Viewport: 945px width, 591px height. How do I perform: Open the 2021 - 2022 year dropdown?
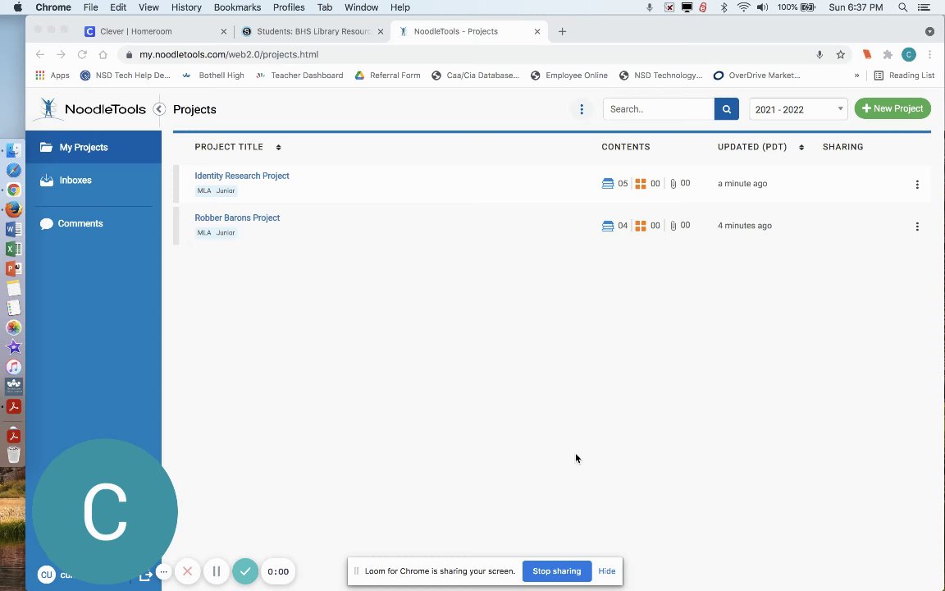coord(798,109)
